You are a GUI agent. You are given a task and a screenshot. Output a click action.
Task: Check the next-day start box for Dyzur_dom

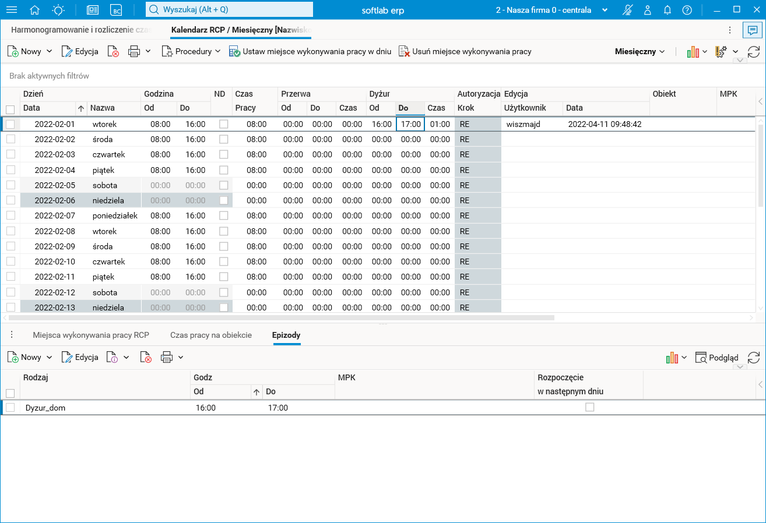(590, 408)
